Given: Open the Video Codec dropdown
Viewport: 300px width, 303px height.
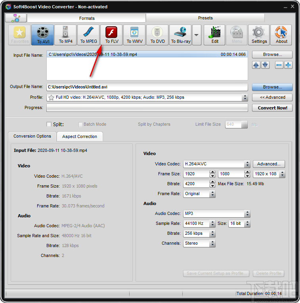Looking at the screenshot, I should (x=247, y=164).
